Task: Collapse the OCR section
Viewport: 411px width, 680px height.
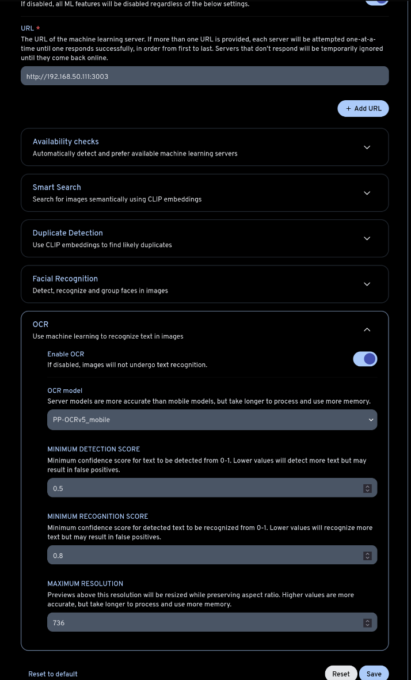Action: pyautogui.click(x=367, y=330)
